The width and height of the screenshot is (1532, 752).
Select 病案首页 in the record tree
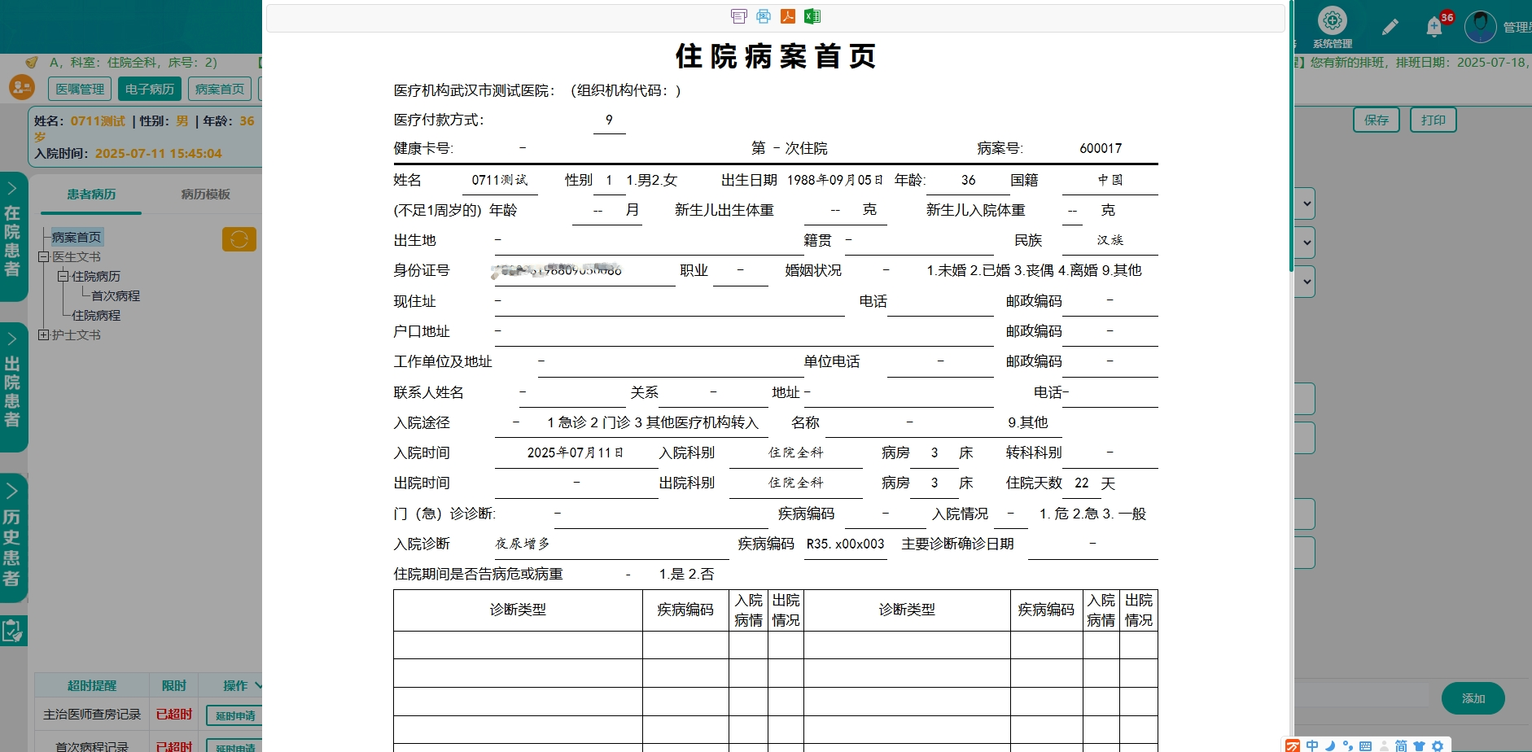click(77, 238)
